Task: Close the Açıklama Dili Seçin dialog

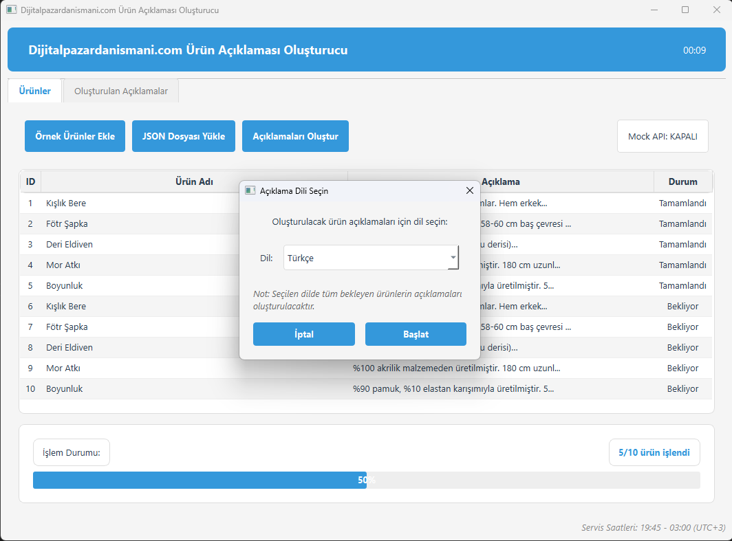Action: click(x=470, y=190)
